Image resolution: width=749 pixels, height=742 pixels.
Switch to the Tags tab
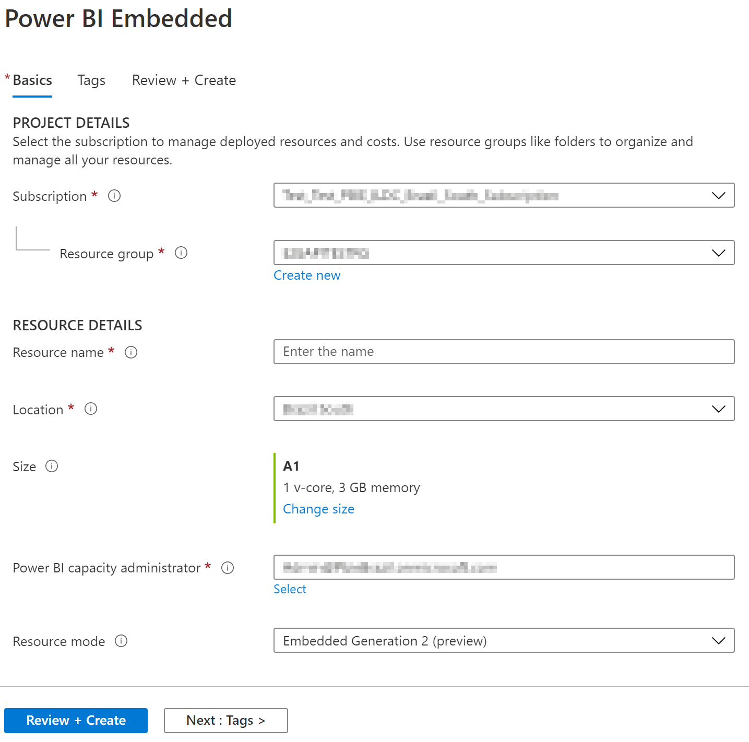coord(91,80)
